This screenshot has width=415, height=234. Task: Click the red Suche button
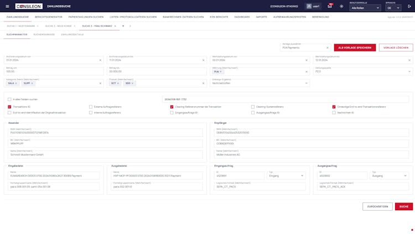[404, 206]
